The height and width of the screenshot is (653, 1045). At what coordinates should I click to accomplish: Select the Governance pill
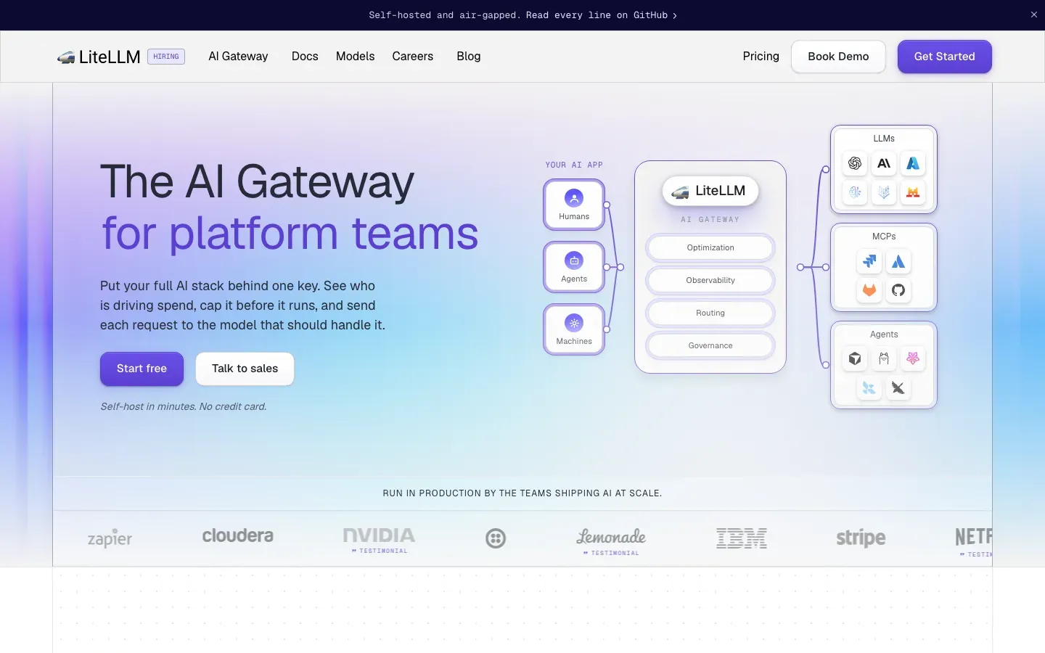(710, 345)
